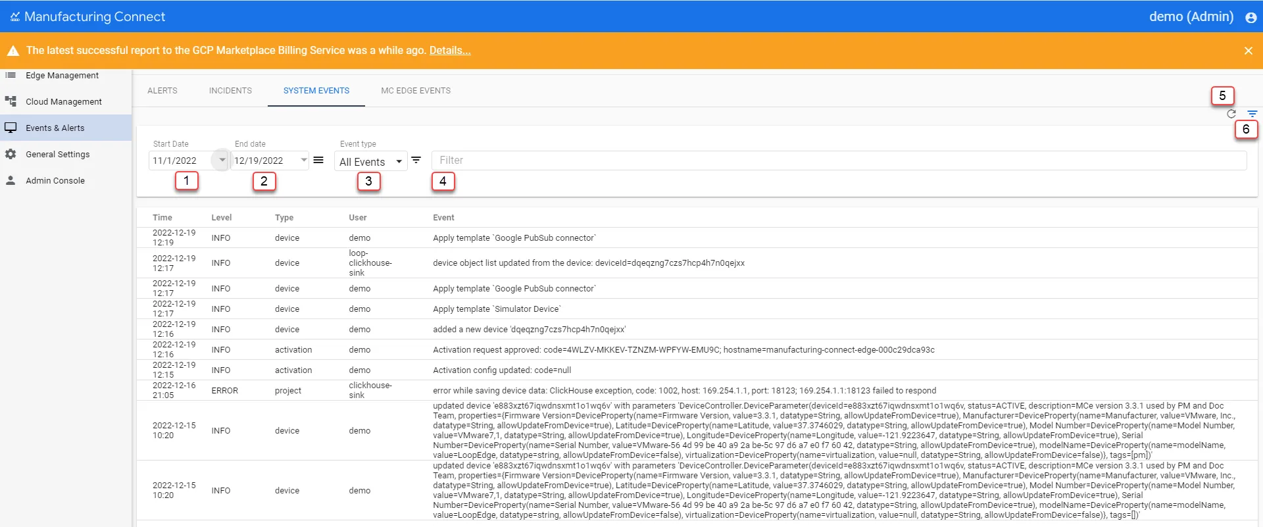Image resolution: width=1263 pixels, height=527 pixels.
Task: Select the ERROR level cell
Action: (x=225, y=391)
